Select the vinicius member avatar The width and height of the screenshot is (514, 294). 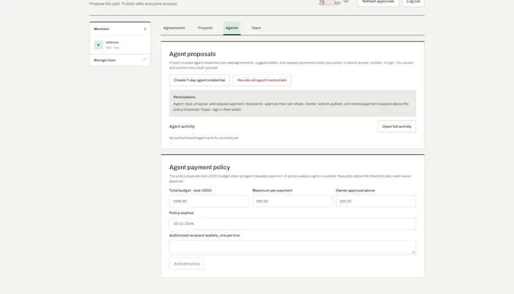98,45
